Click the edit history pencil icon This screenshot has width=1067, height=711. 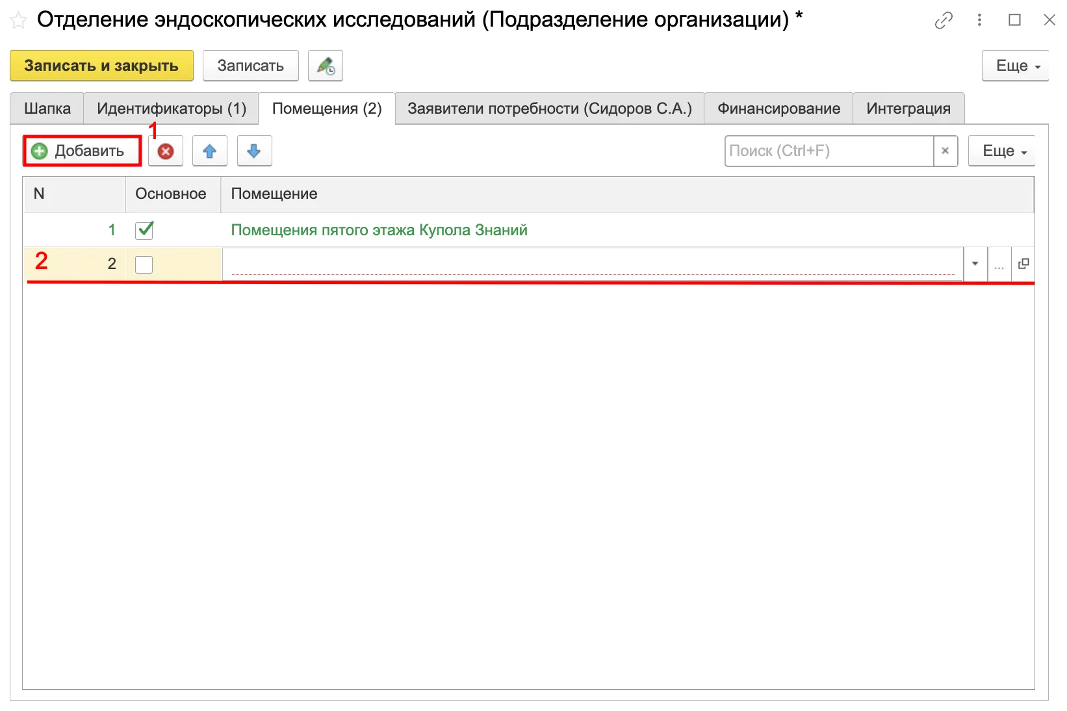(x=326, y=66)
